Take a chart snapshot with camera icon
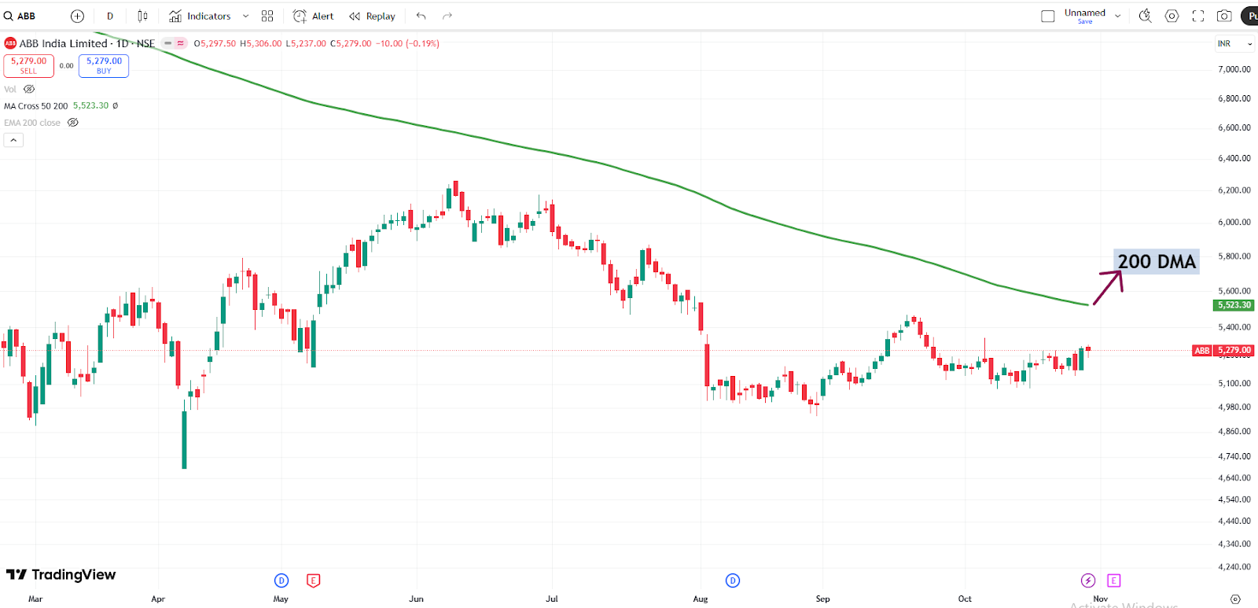The image size is (1258, 608). coord(1224,16)
